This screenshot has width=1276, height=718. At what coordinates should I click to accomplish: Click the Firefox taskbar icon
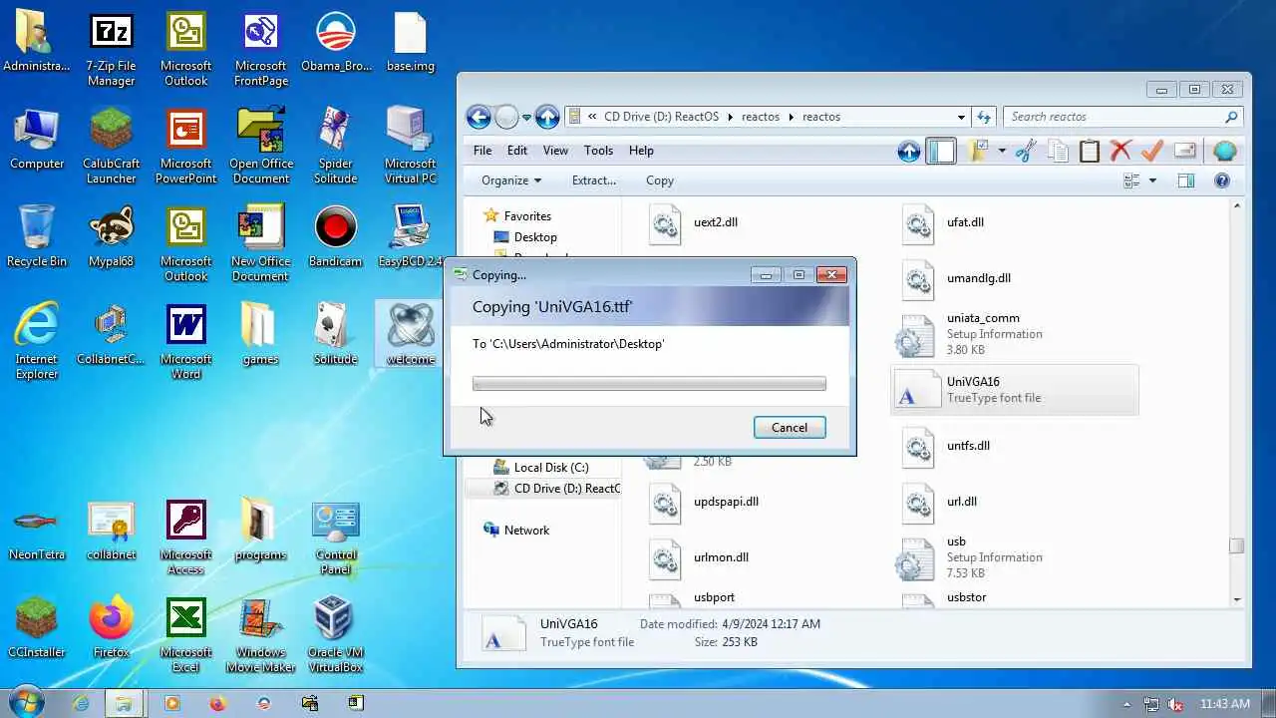click(x=217, y=703)
